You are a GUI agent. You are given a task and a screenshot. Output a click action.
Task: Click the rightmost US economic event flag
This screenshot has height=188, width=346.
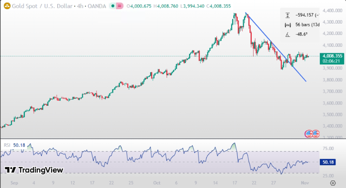pyautogui.click(x=315, y=134)
